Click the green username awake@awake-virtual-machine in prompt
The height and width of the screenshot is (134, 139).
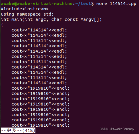37,4
